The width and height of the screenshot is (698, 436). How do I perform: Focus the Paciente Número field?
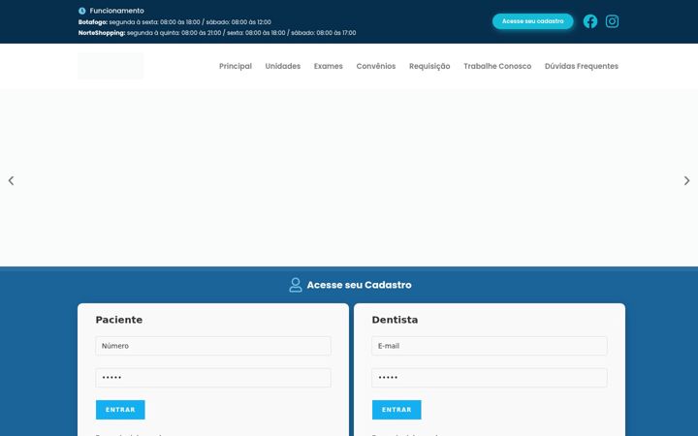click(x=213, y=346)
